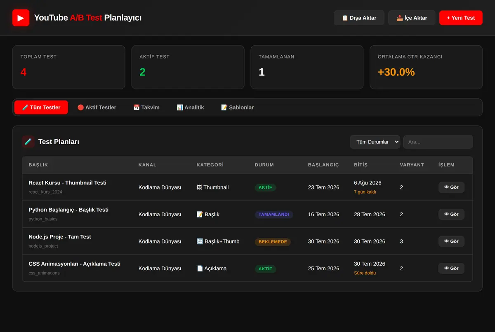The width and height of the screenshot is (495, 332).
Task: Click the 28 Tem 2026 end date
Action: [x=370, y=214]
